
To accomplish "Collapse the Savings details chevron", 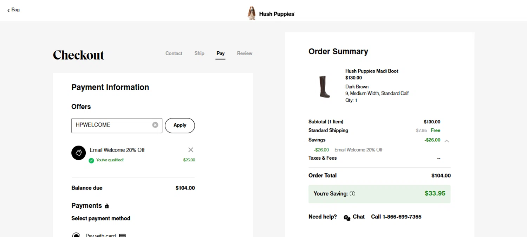I will pos(447,141).
